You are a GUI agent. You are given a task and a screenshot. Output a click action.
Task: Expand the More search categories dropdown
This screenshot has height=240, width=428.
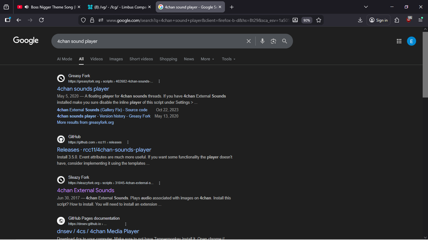(207, 59)
